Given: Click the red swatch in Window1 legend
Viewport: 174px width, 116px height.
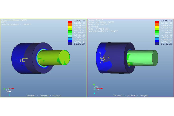Looking at the screenshot, I should [x=70, y=22].
